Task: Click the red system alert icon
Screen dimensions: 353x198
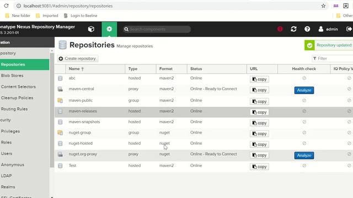Action: tap(280, 29)
